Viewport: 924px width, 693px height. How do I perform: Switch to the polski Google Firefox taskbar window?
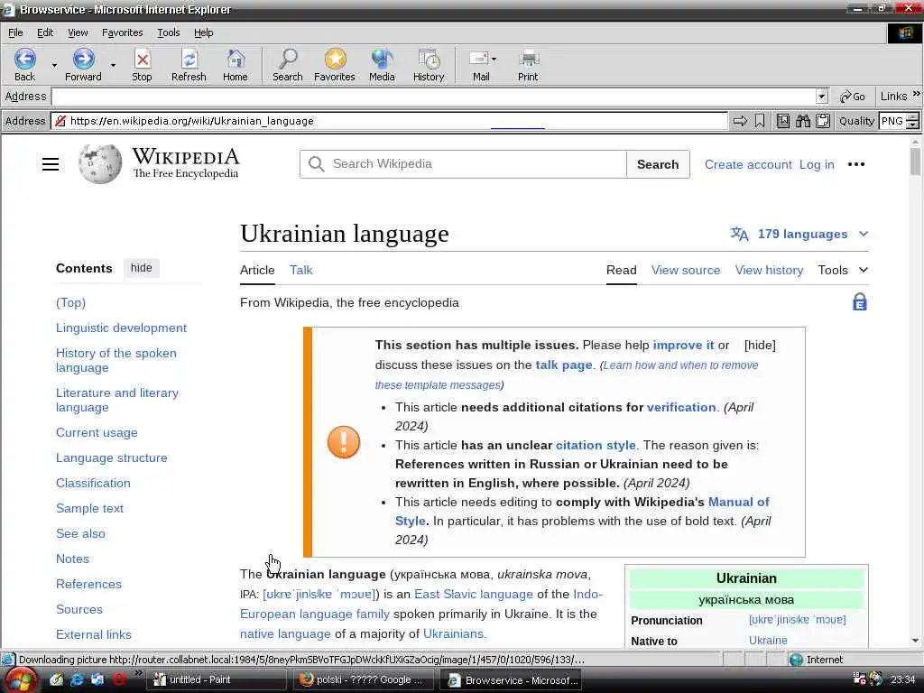[x=364, y=680]
